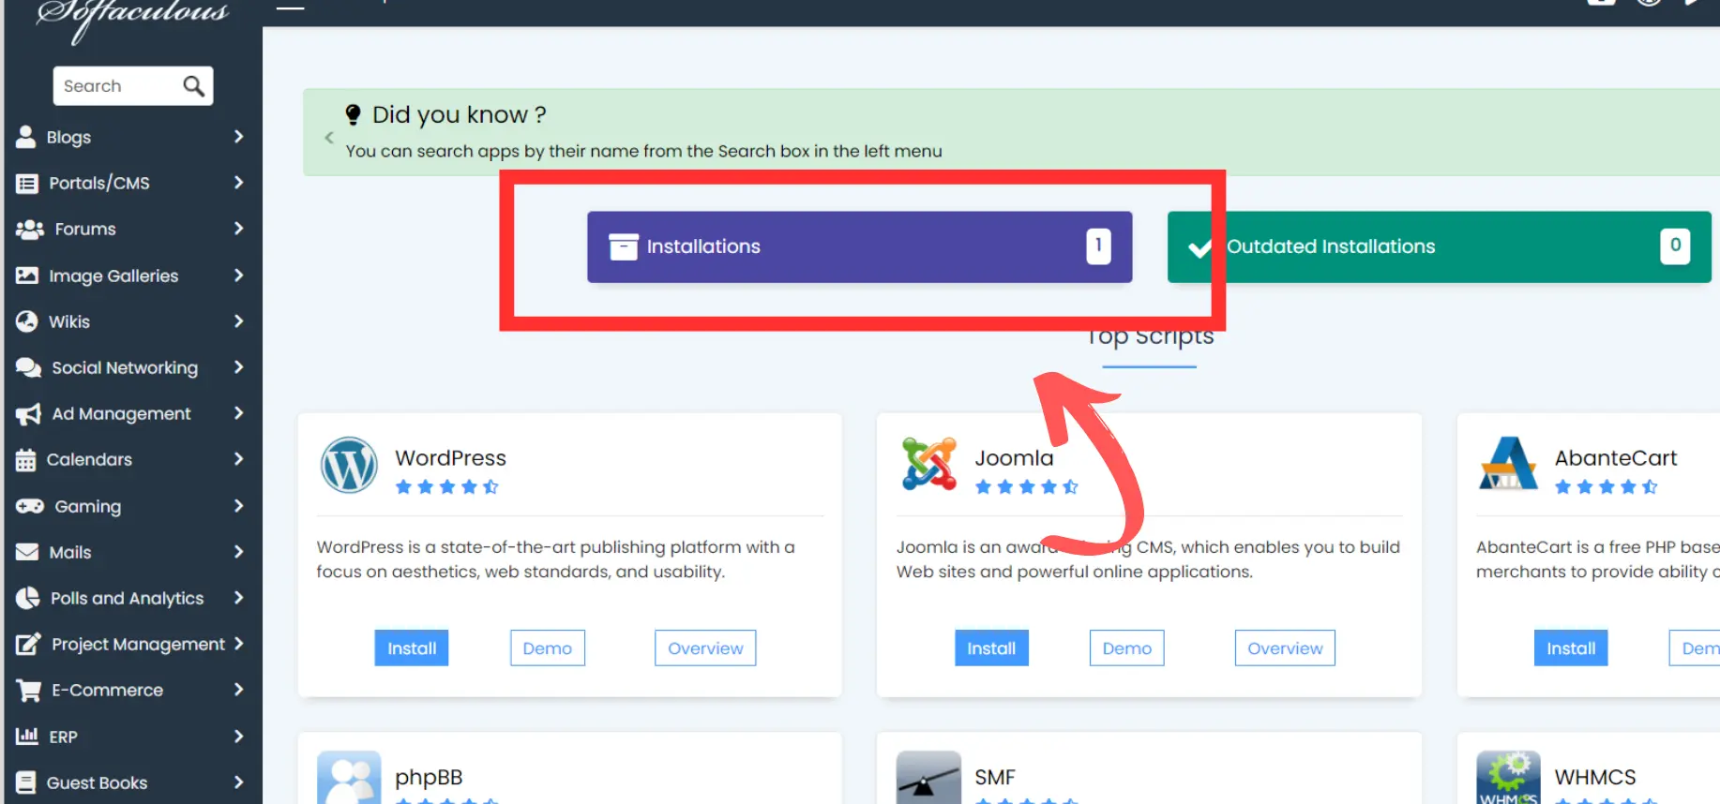Show previous tip with left arrow
The image size is (1720, 804).
[329, 137]
